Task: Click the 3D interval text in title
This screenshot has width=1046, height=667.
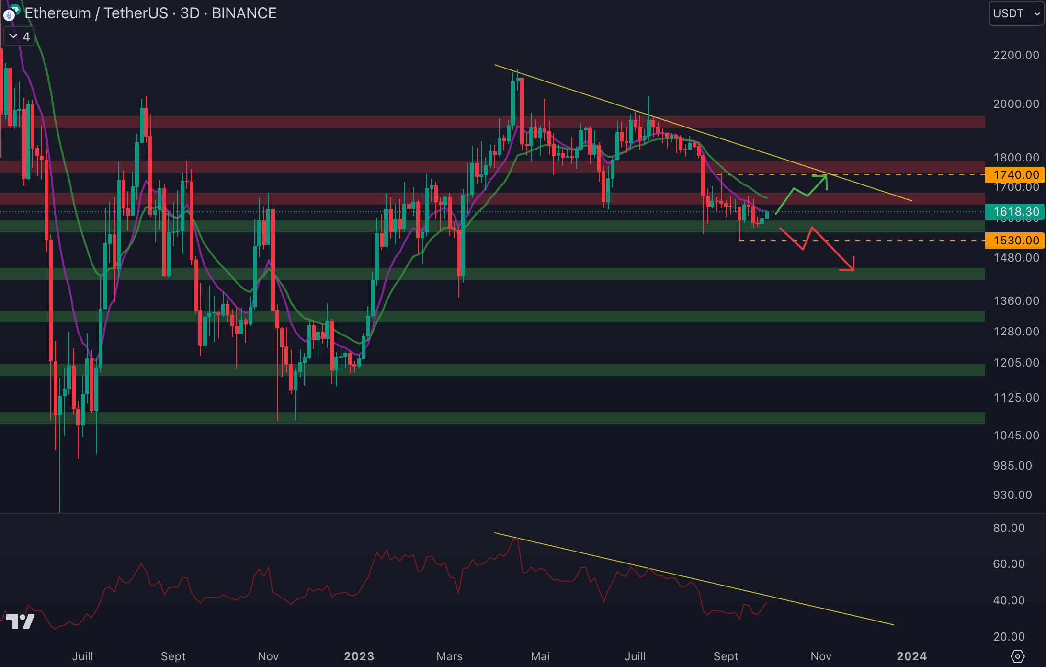Action: [190, 13]
